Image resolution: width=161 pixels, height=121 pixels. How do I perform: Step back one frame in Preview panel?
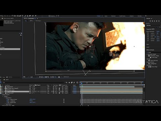[x=152, y=21]
